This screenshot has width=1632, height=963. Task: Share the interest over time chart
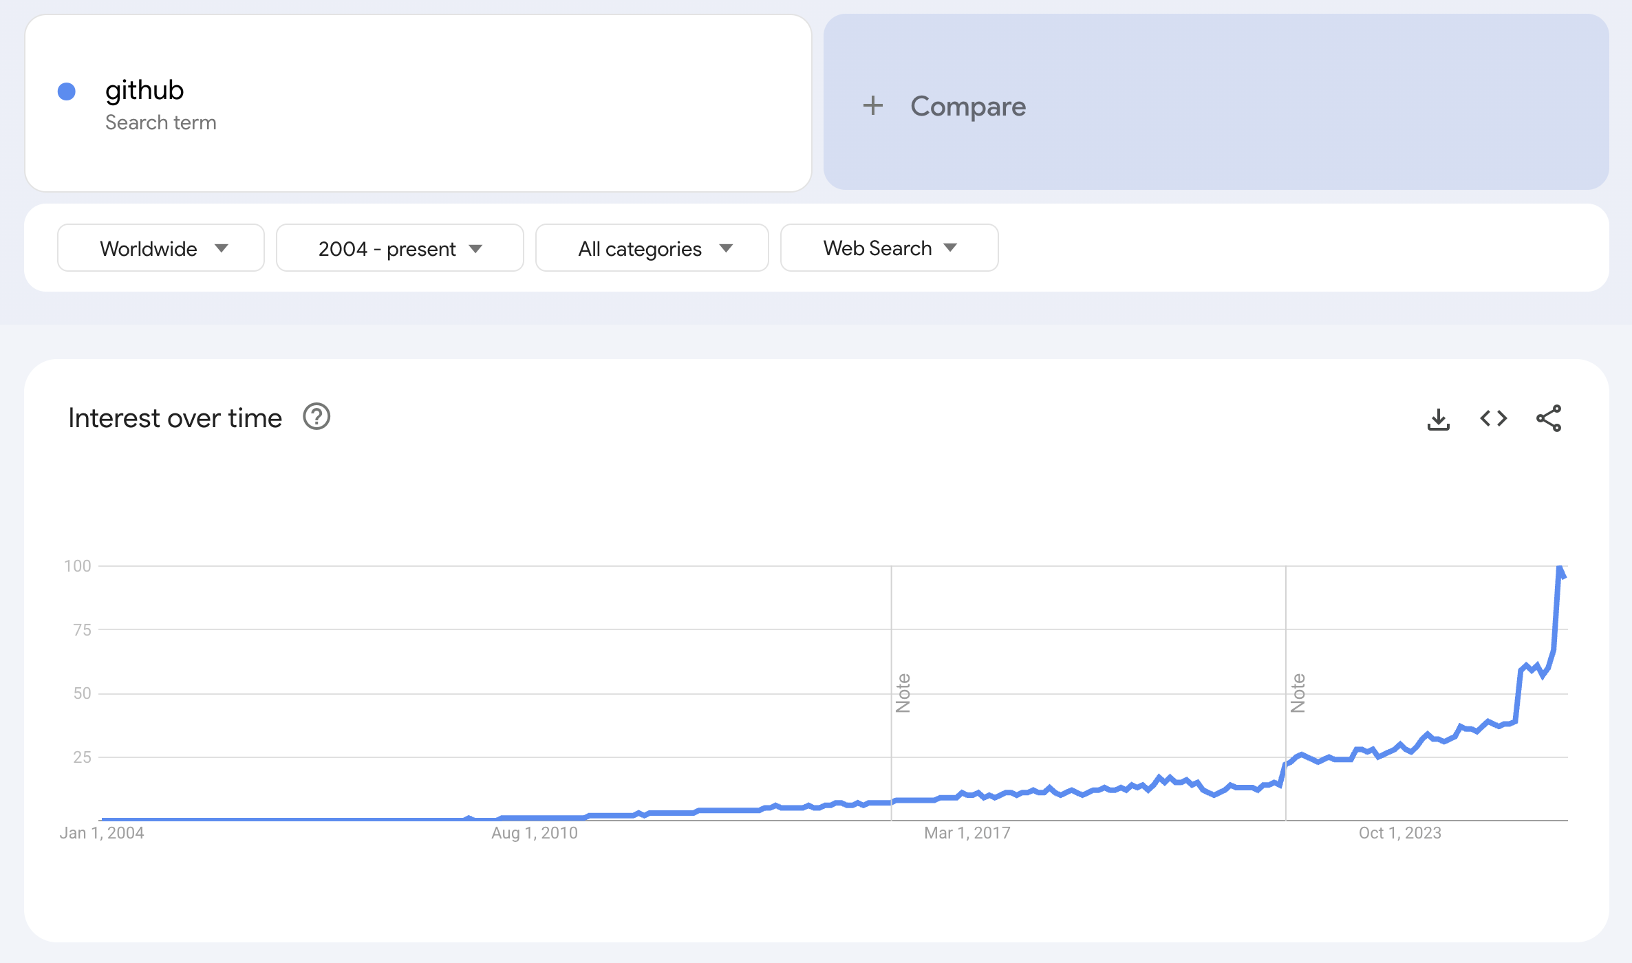click(1549, 418)
